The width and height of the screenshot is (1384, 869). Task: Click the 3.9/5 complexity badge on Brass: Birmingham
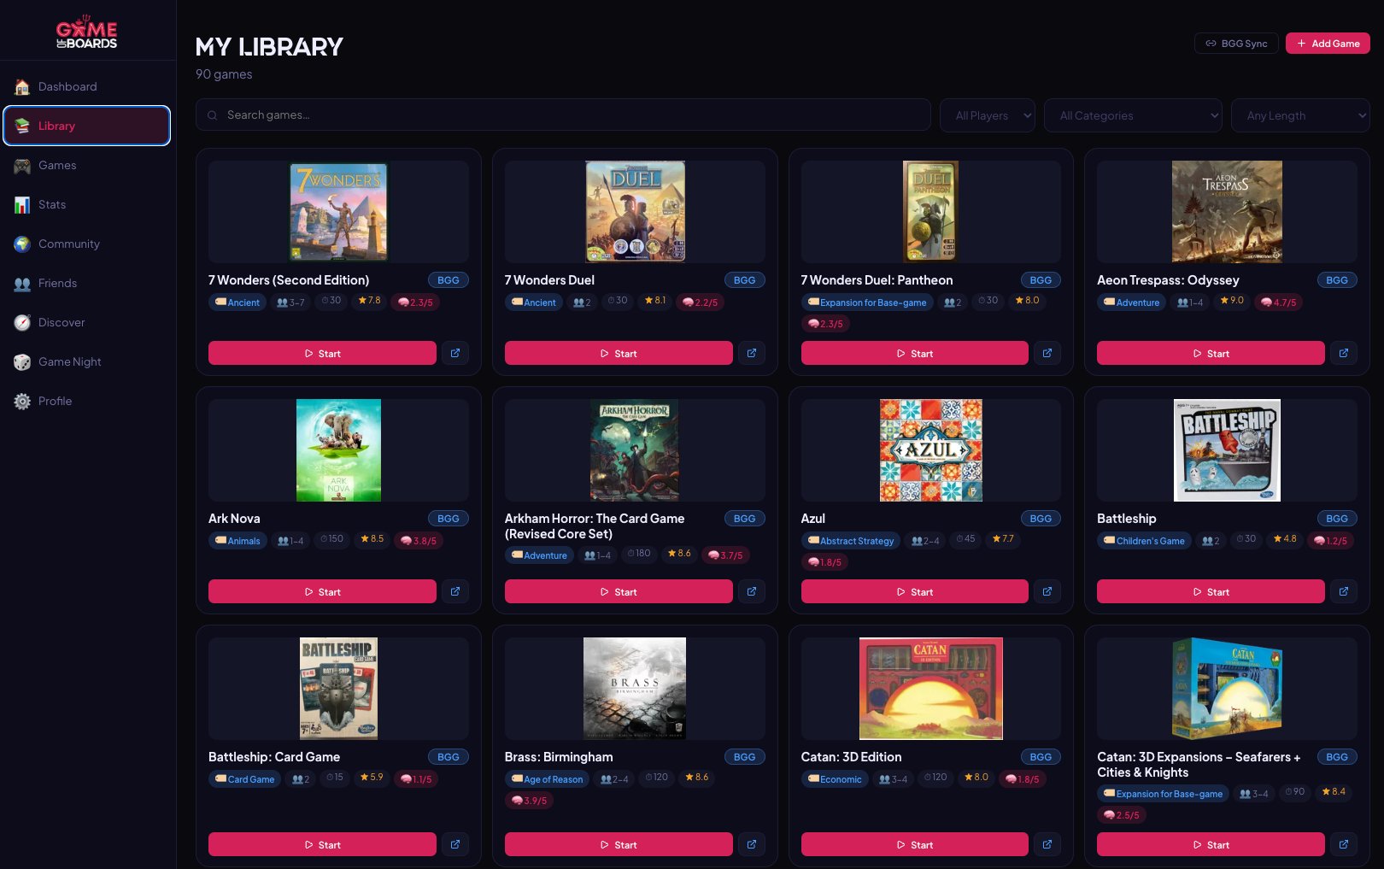click(x=529, y=801)
